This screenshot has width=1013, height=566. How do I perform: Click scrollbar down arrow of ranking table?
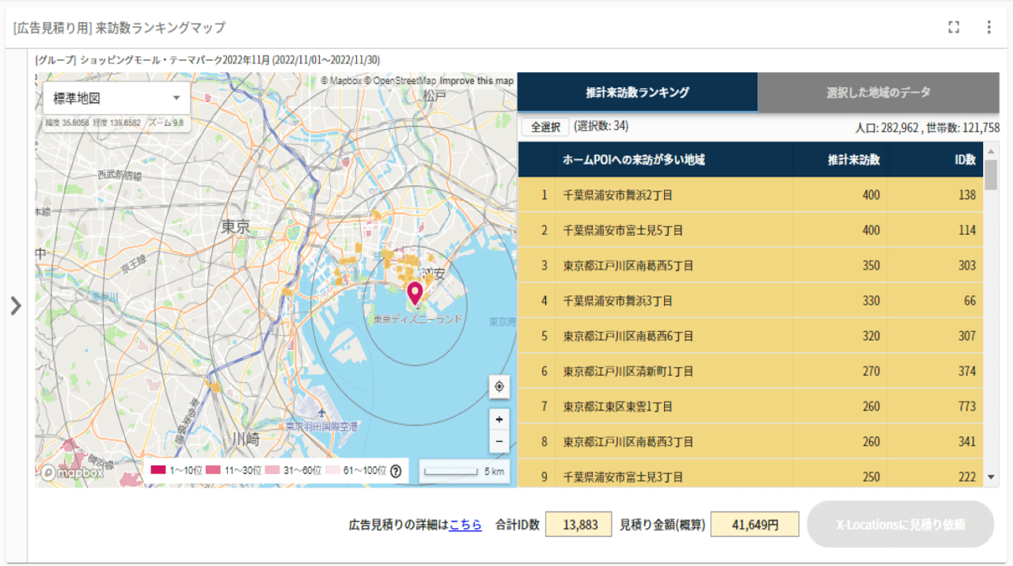(x=992, y=477)
